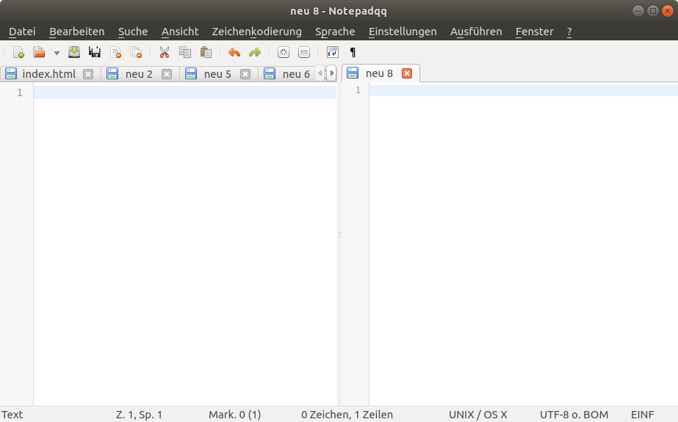
Task: Click line number 1 in right pane
Action: click(x=358, y=90)
